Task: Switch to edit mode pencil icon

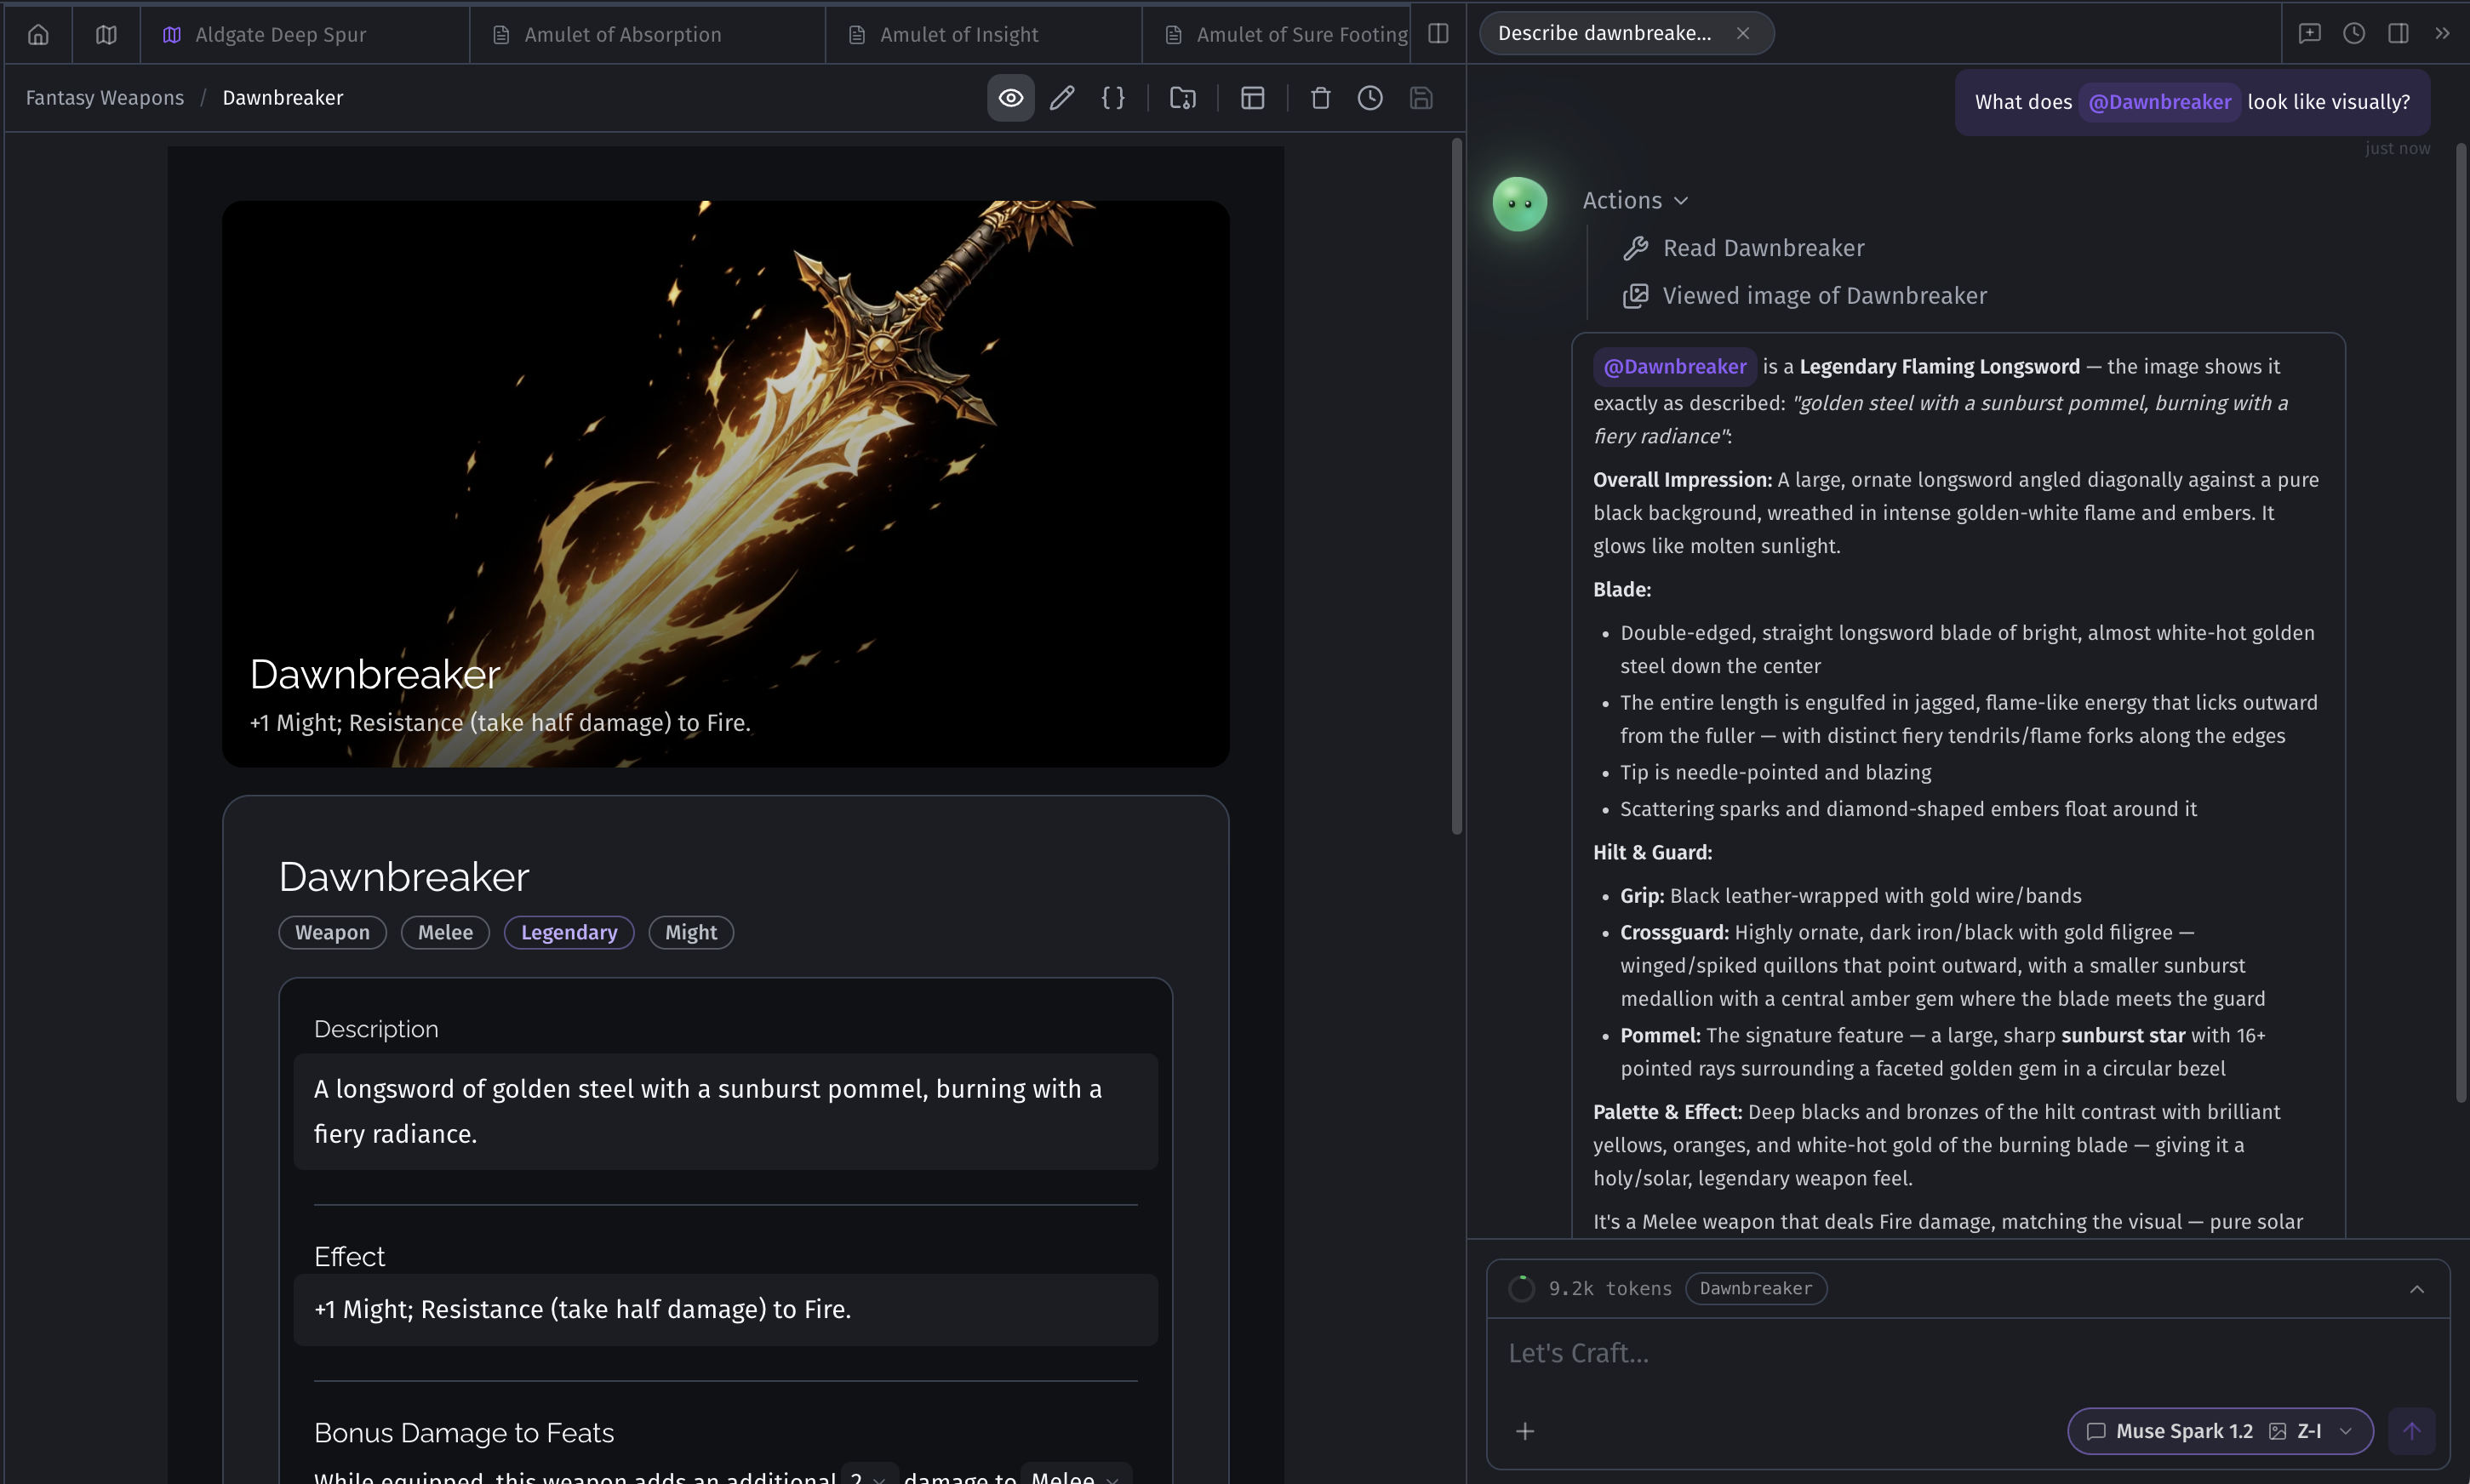Action: (1062, 98)
